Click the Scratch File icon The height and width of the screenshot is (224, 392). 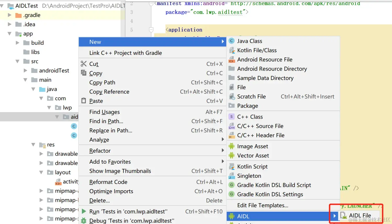point(232,97)
